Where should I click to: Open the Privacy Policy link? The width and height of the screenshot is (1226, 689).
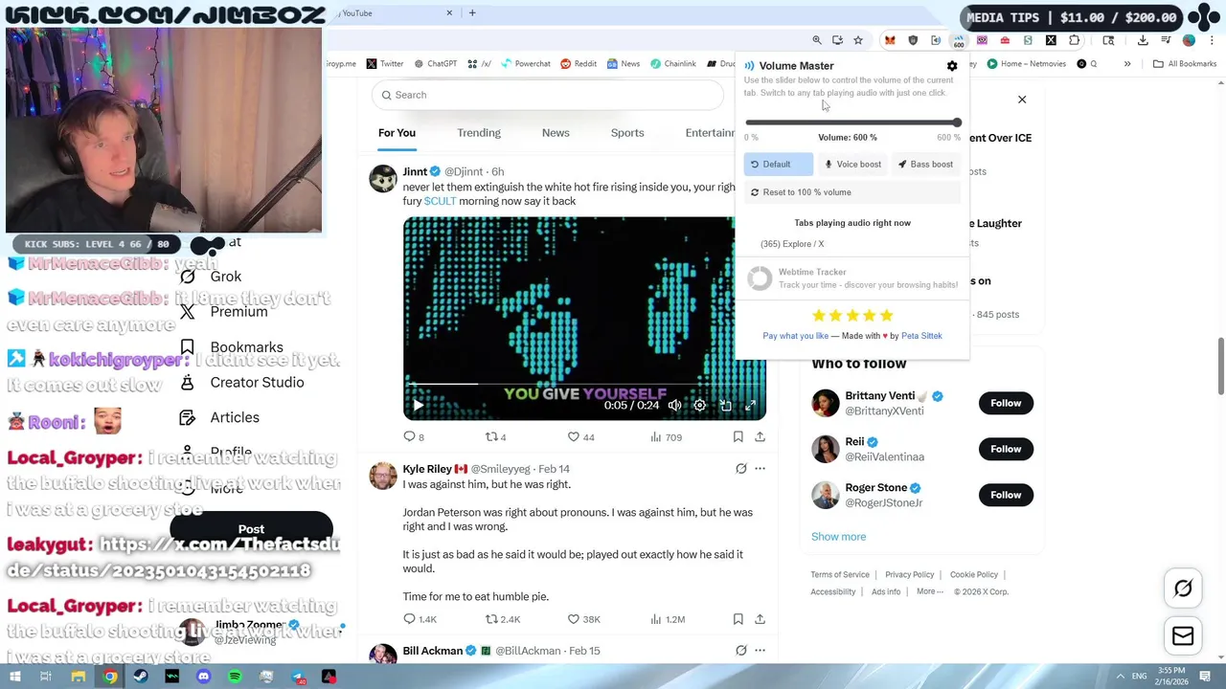click(909, 575)
